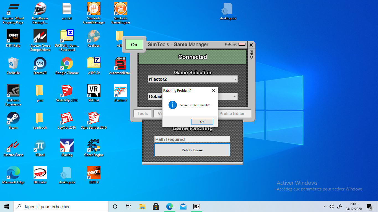This screenshot has height=212, width=378.
Task: Click the Patch Game button
Action: (x=192, y=150)
